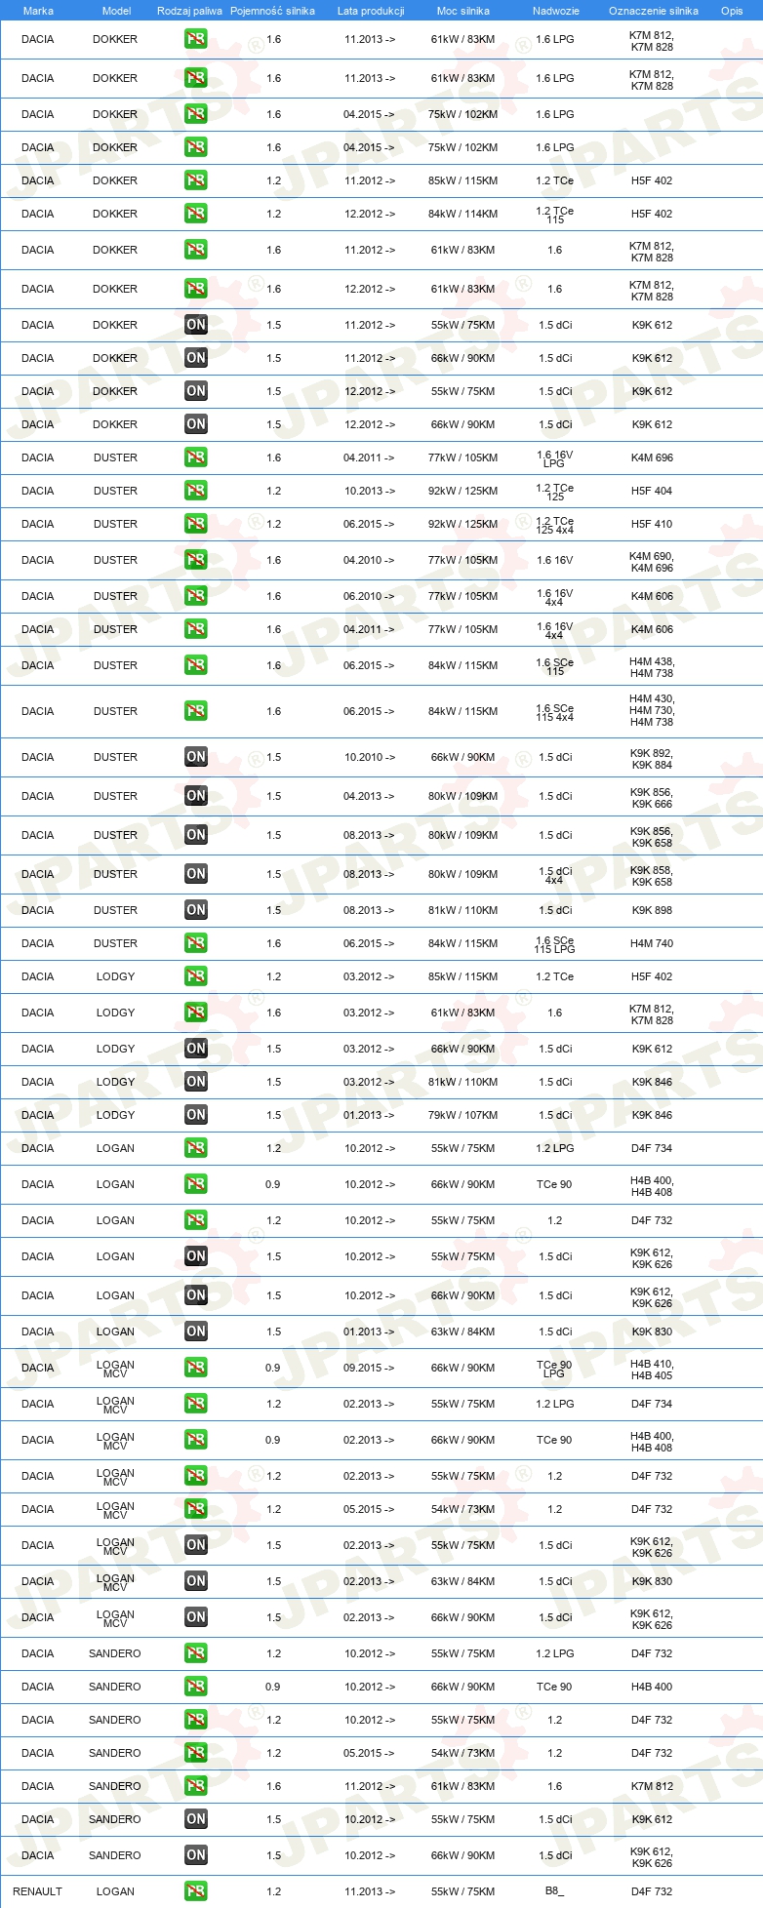Click petrol icon in Sandero TCe 90 row
Image resolution: width=763 pixels, height=1908 pixels.
(196, 1687)
